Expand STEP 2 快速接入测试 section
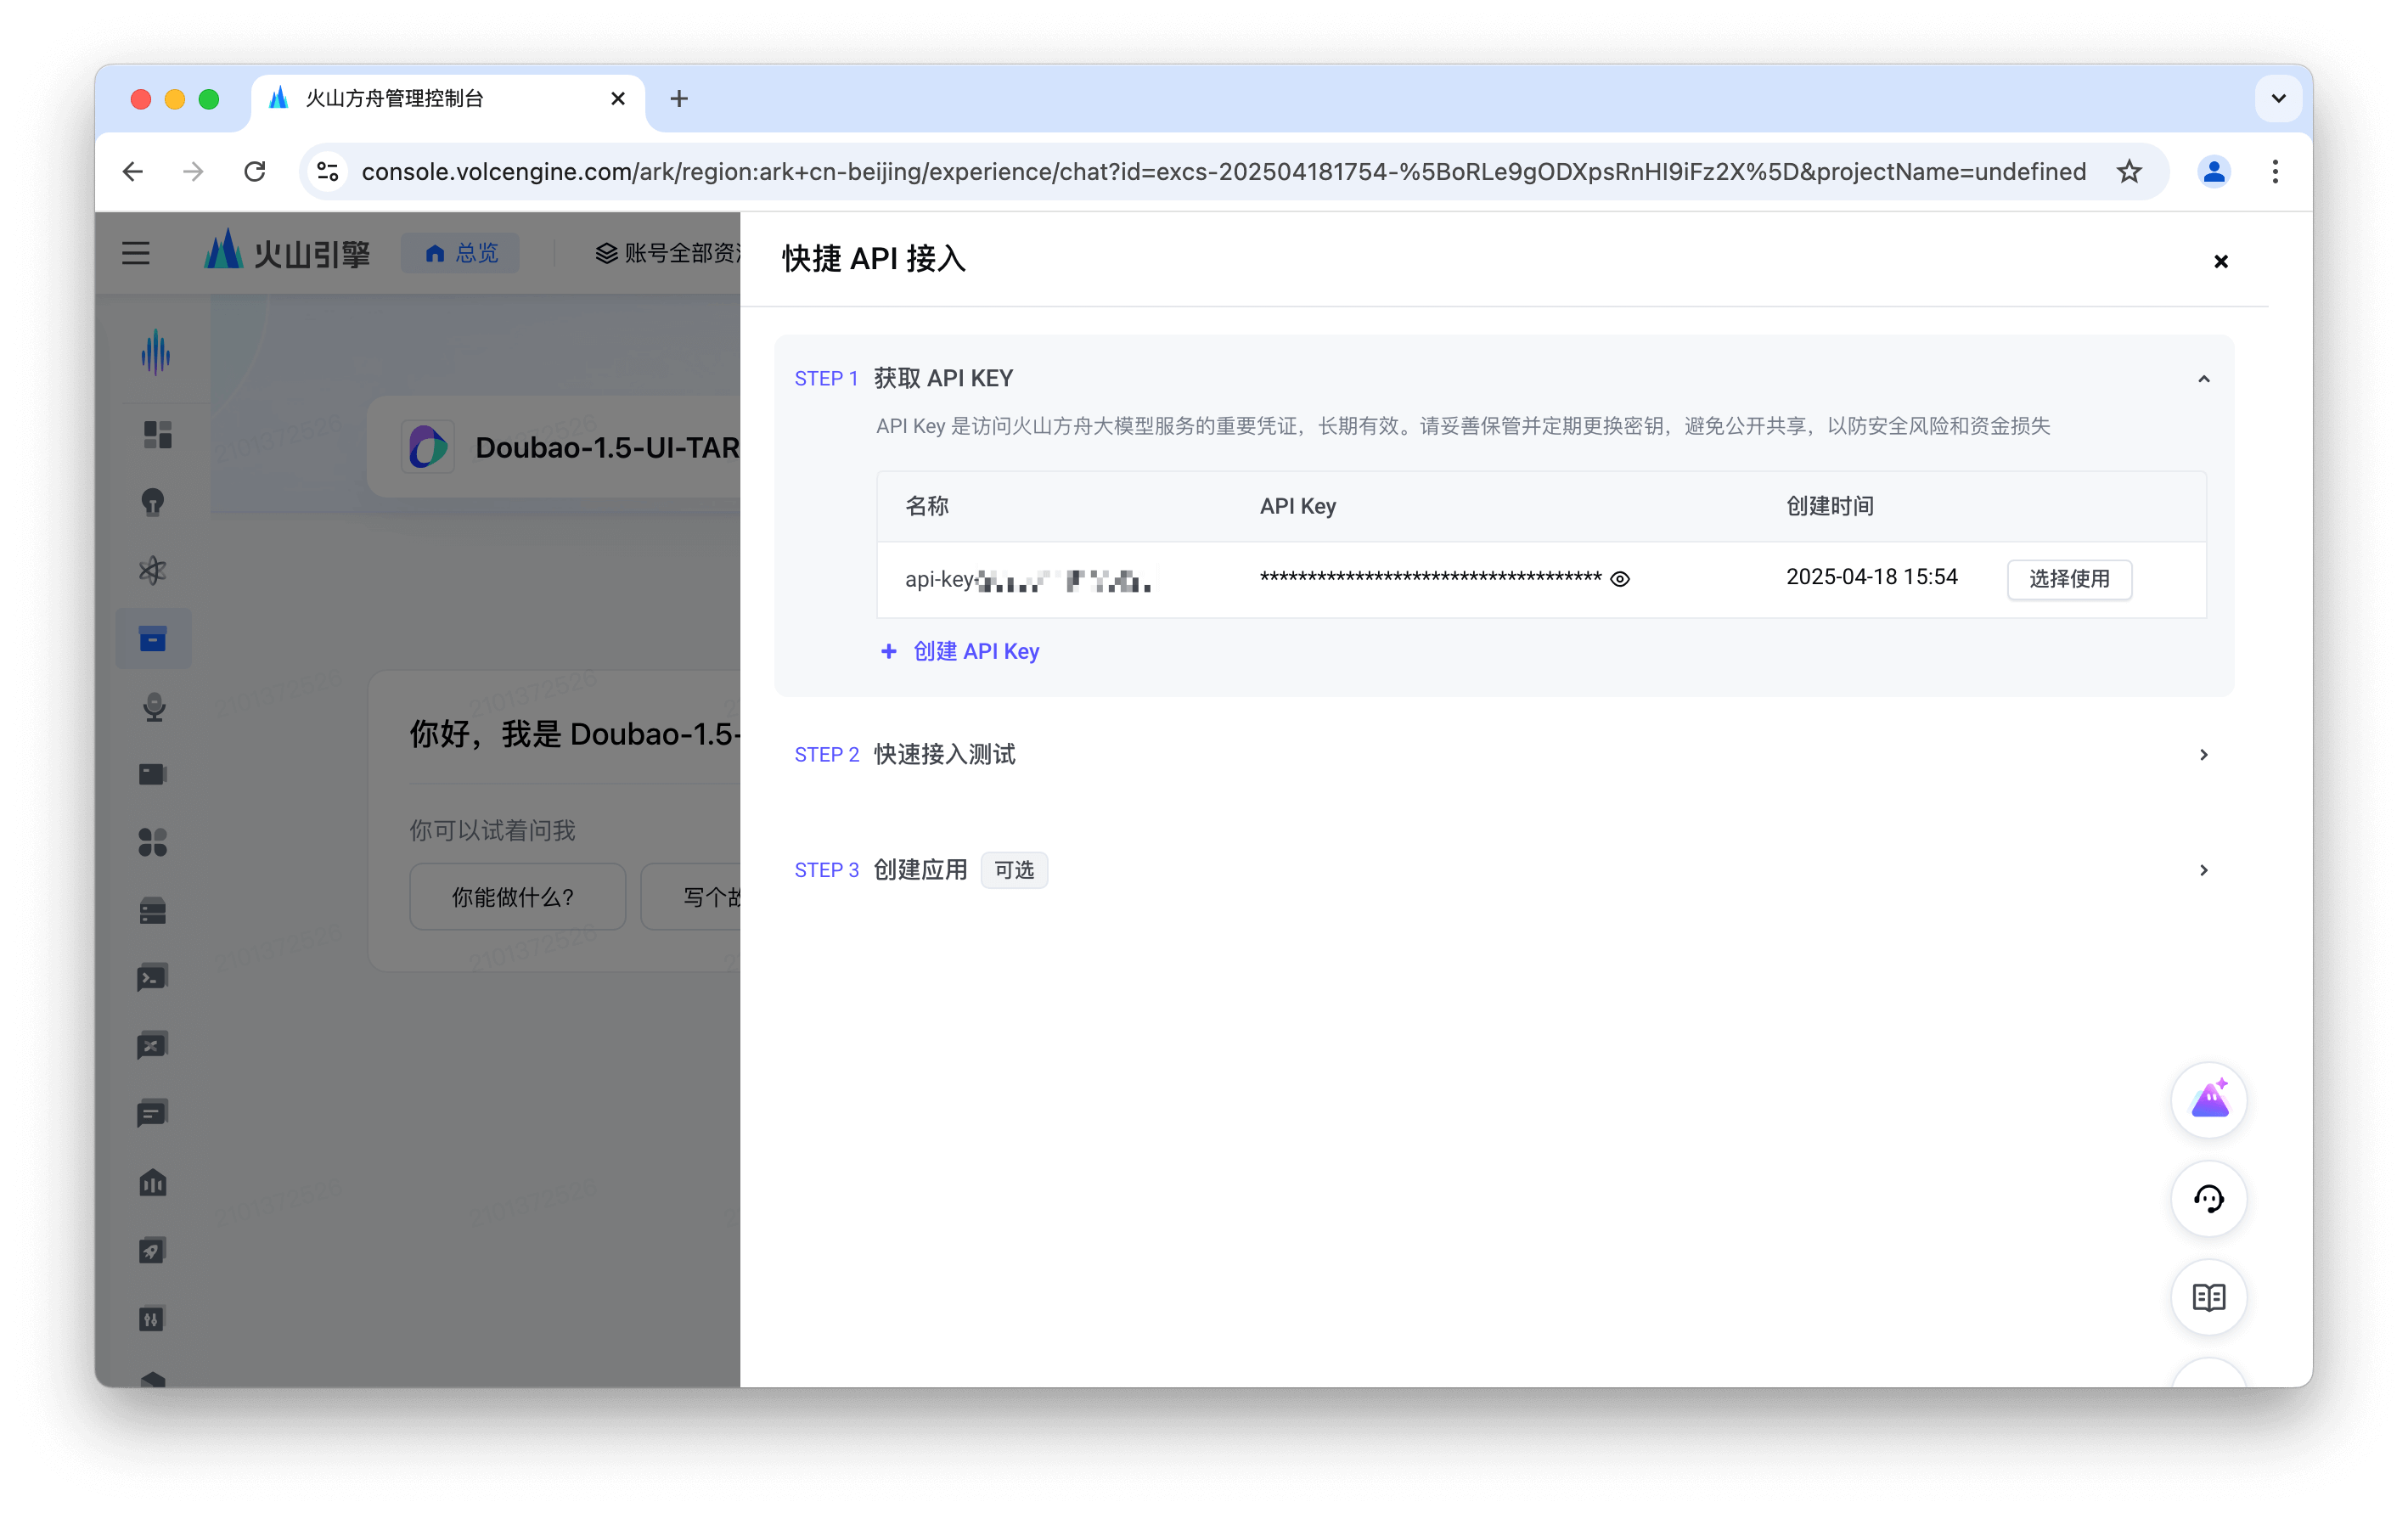Screen dimensions: 2408x1513 click(2203, 755)
